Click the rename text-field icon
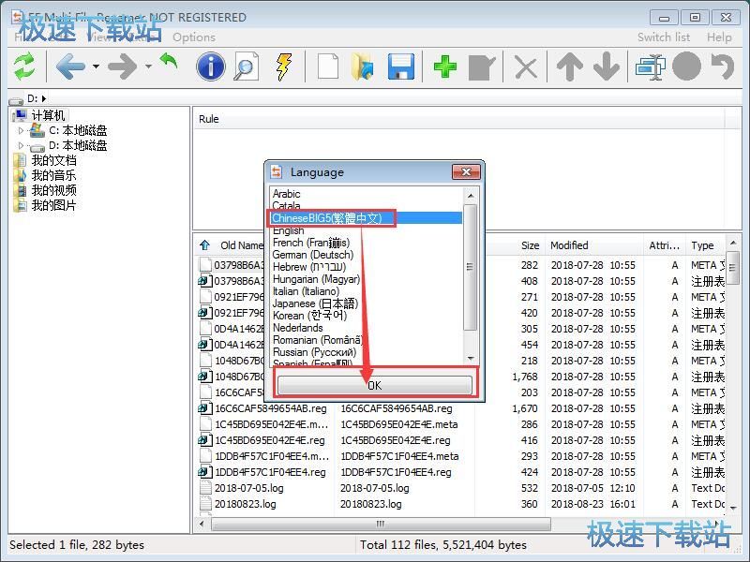Viewport: 750px width, 562px height. click(x=651, y=67)
